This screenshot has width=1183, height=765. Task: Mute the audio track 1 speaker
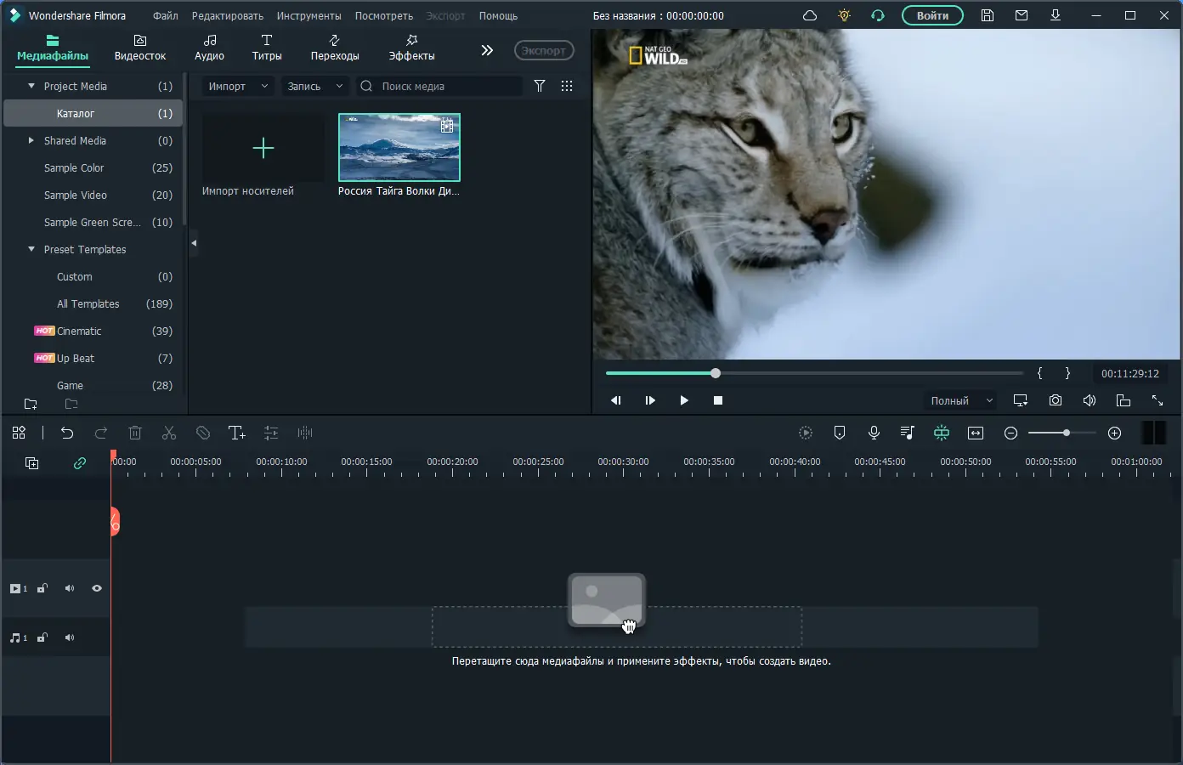pos(70,637)
